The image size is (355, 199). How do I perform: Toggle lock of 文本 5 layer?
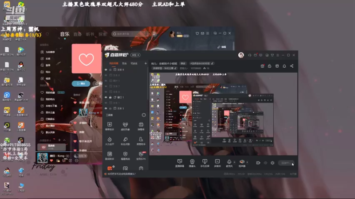pyautogui.click(x=110, y=108)
